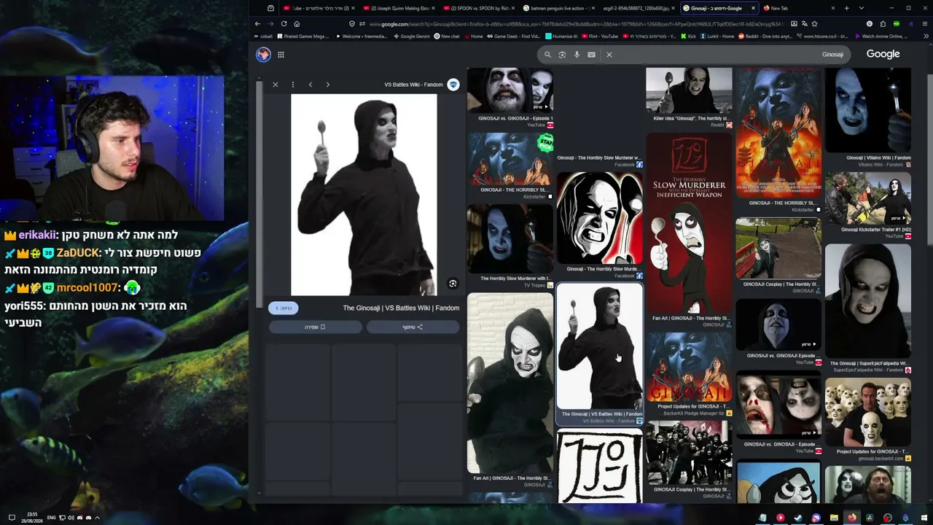Open the Google apps grid
This screenshot has height=525, width=933.
[281, 54]
